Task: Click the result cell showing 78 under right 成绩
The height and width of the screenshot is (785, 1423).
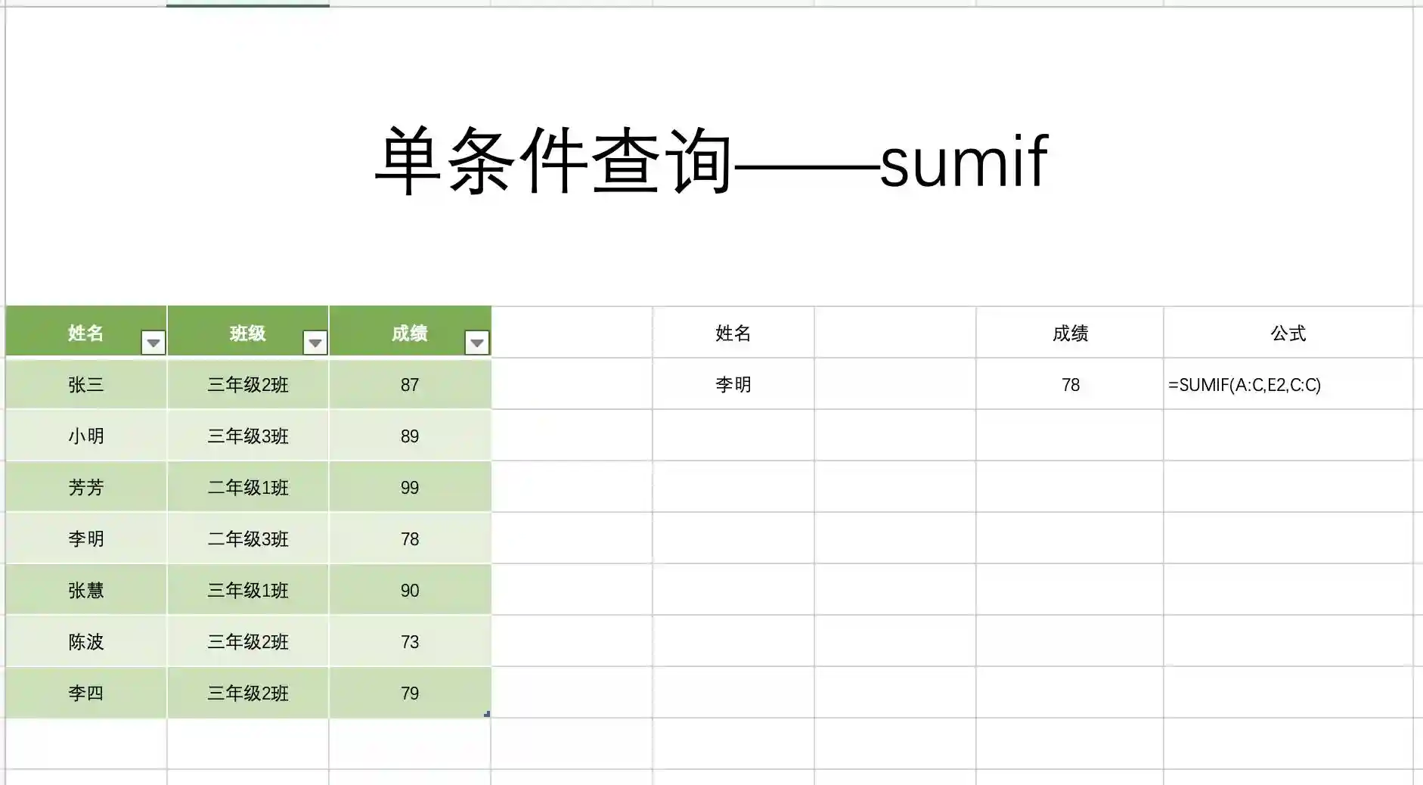Action: [1070, 385]
